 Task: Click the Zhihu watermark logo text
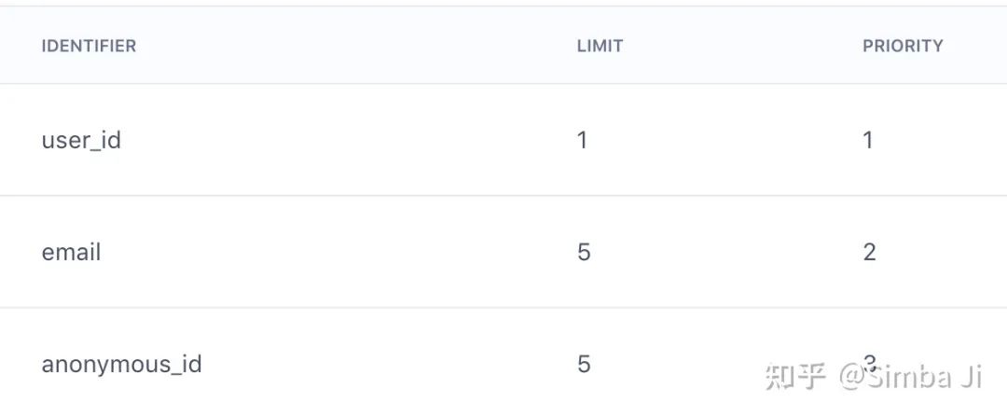pos(795,377)
